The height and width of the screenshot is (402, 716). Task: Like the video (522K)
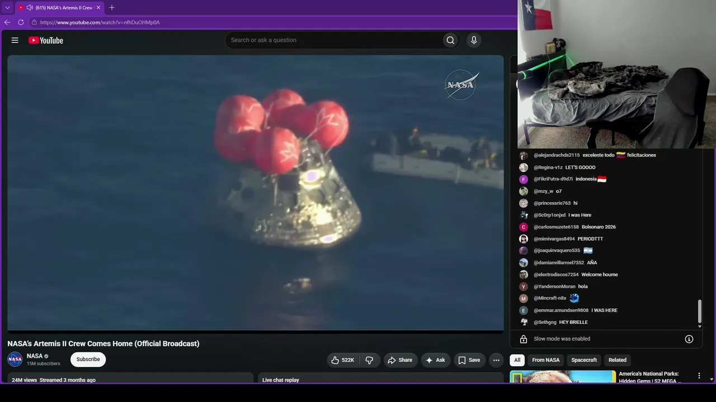(x=343, y=360)
